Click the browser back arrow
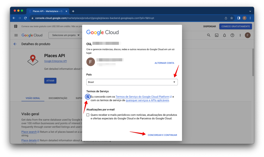This screenshot has width=264, height=157. [14, 18]
